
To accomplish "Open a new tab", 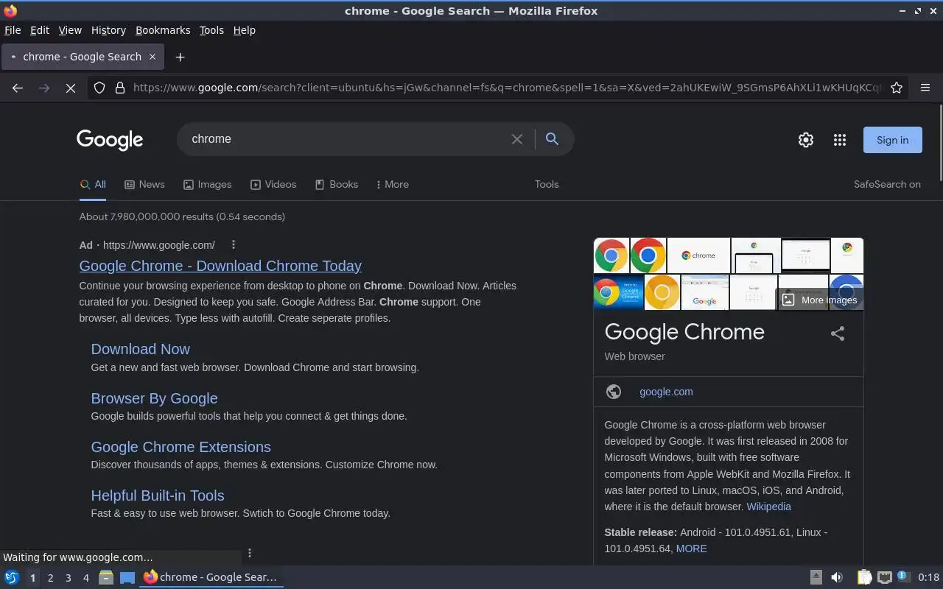I will click(x=180, y=57).
